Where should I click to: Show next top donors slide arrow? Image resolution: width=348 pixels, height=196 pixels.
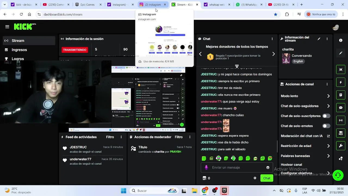pos(274,54)
